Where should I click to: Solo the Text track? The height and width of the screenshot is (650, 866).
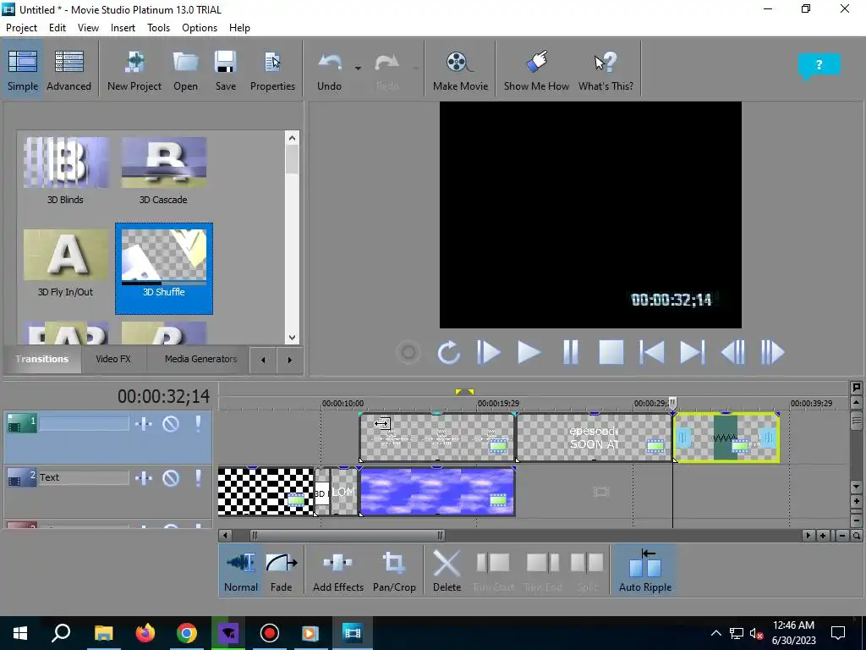198,477
